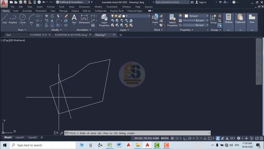Switch to FLOORING drawing tab

tap(38, 35)
